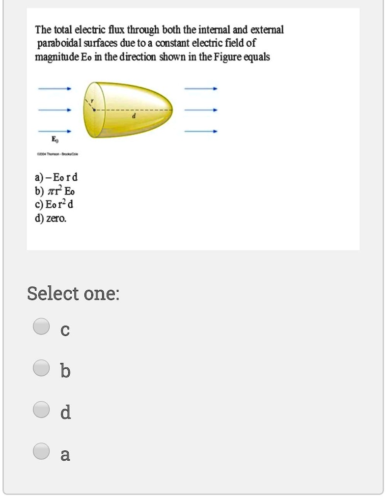
Task: Click the "a" answer label text
Action: click(x=65, y=455)
